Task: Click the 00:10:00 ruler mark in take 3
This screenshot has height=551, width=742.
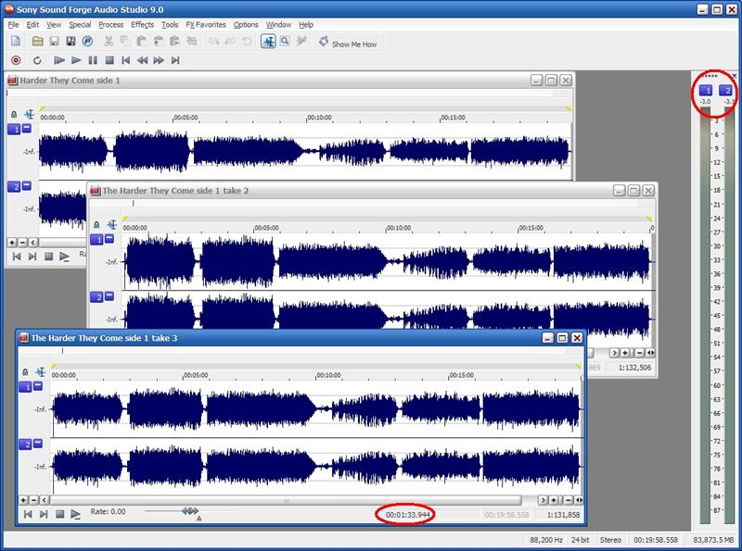Action: tap(328, 377)
